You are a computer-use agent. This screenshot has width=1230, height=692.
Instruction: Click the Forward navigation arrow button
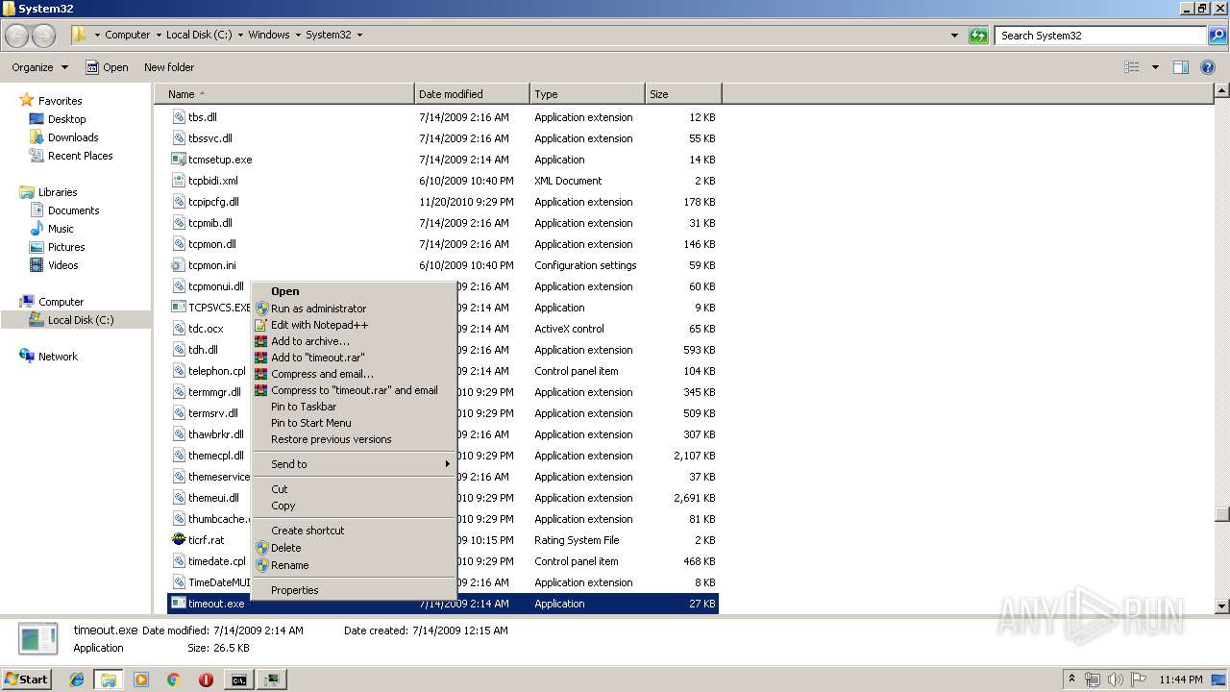click(x=44, y=36)
